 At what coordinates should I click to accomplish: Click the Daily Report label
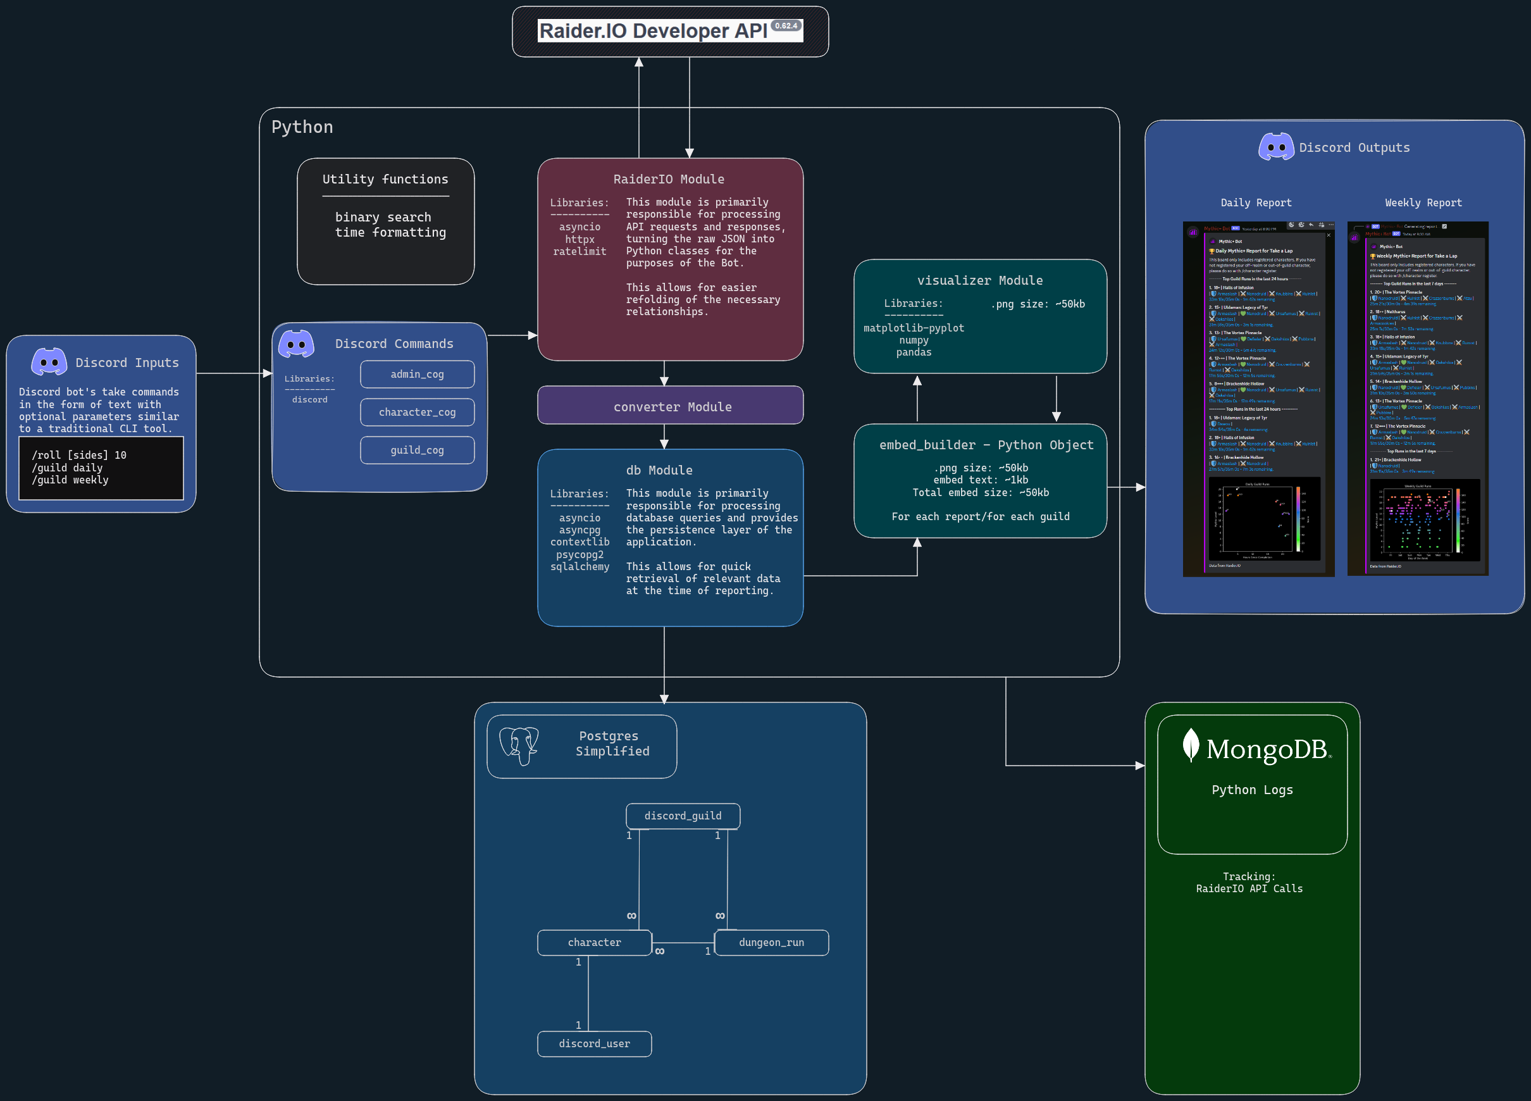[1256, 202]
